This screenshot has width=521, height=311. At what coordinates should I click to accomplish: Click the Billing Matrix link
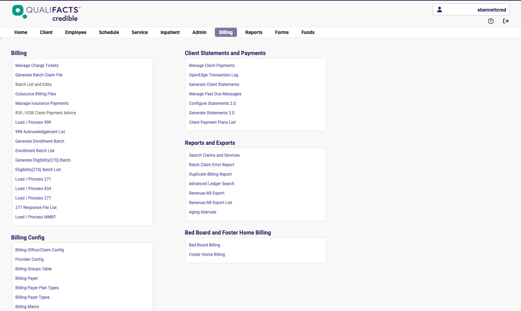(x=27, y=306)
